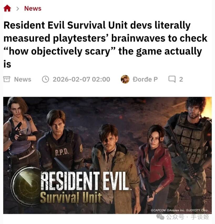The height and width of the screenshot is (224, 215).
Task: Click the RESIDENT EVIL logo text
Action: point(85,181)
